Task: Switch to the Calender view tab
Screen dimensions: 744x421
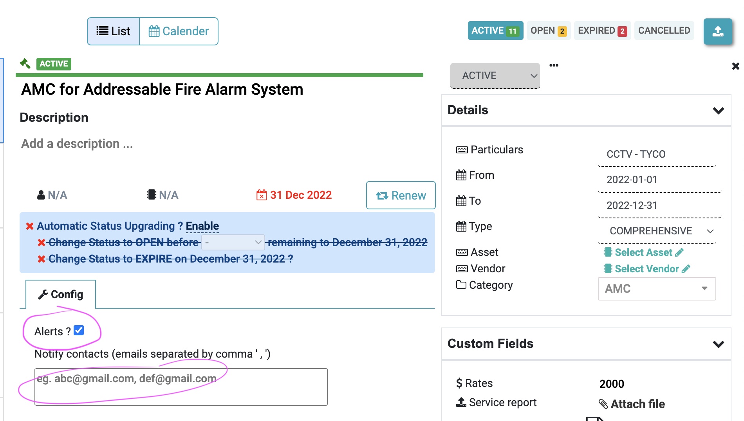Action: pos(179,31)
